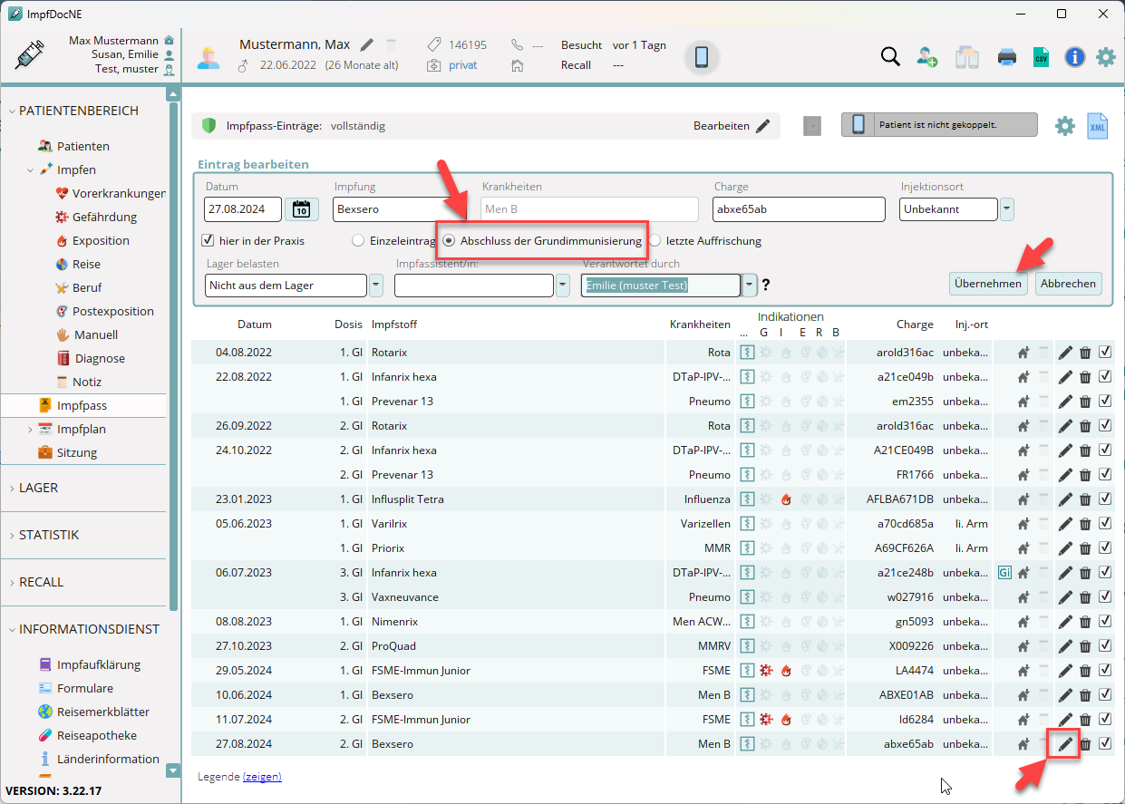Viewport: 1125px width, 804px height.
Task: Open Impfpass settings gear beside XML icon
Action: tap(1065, 126)
